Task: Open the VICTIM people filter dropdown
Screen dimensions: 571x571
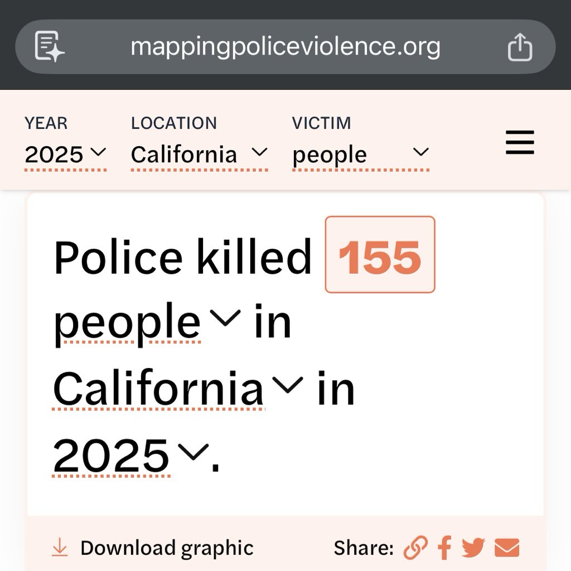Action: (x=360, y=154)
